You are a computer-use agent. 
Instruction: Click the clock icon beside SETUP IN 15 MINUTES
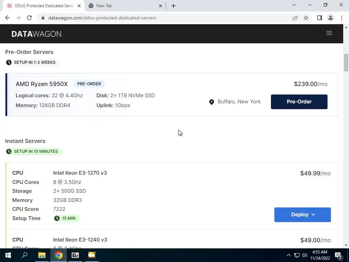9,151
